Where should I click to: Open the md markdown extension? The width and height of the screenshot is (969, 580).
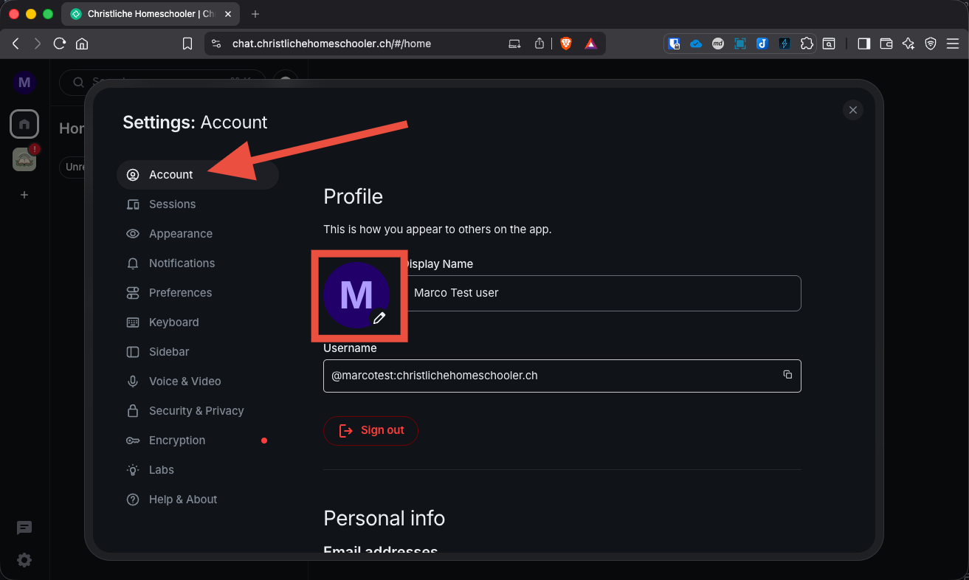click(x=718, y=44)
